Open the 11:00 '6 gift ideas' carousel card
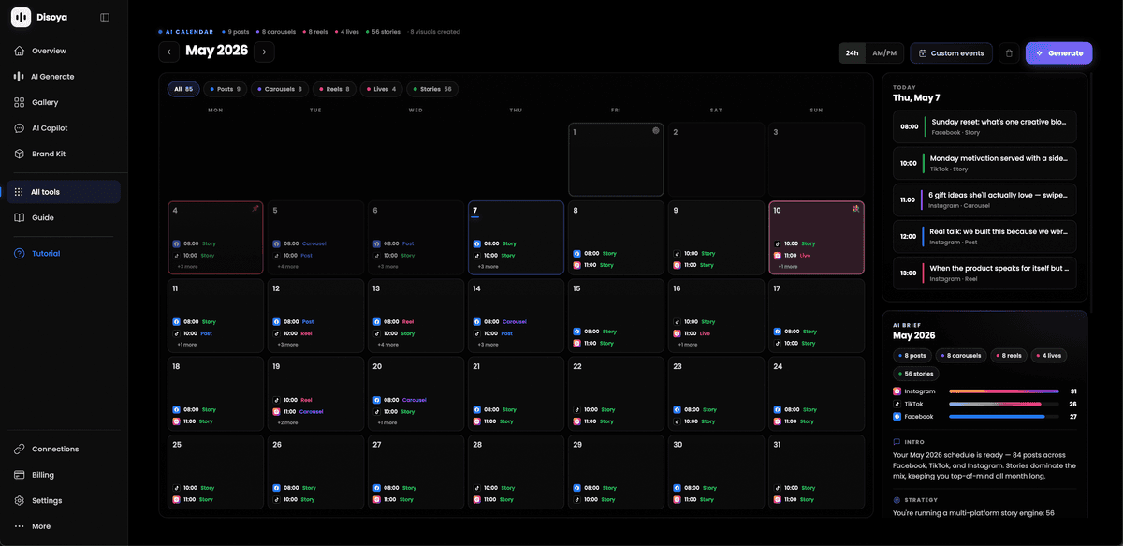 pyautogui.click(x=984, y=199)
